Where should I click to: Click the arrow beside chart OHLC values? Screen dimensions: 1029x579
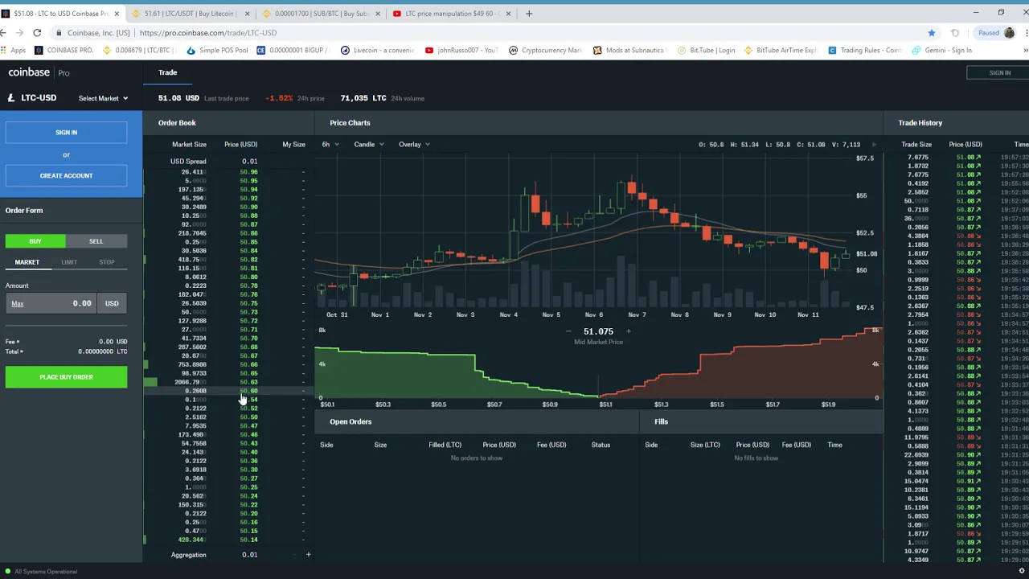tap(874, 145)
